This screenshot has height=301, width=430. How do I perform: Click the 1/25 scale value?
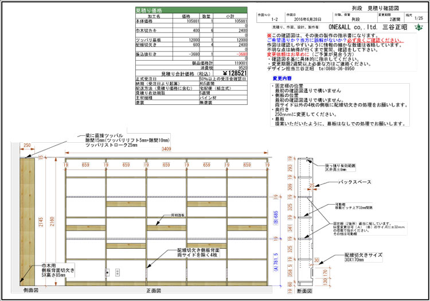pos(419,18)
